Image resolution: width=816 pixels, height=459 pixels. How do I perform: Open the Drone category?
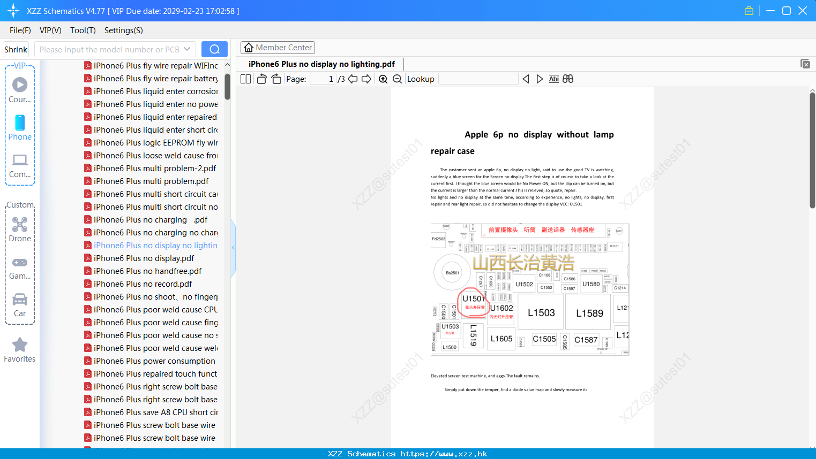coord(20,230)
